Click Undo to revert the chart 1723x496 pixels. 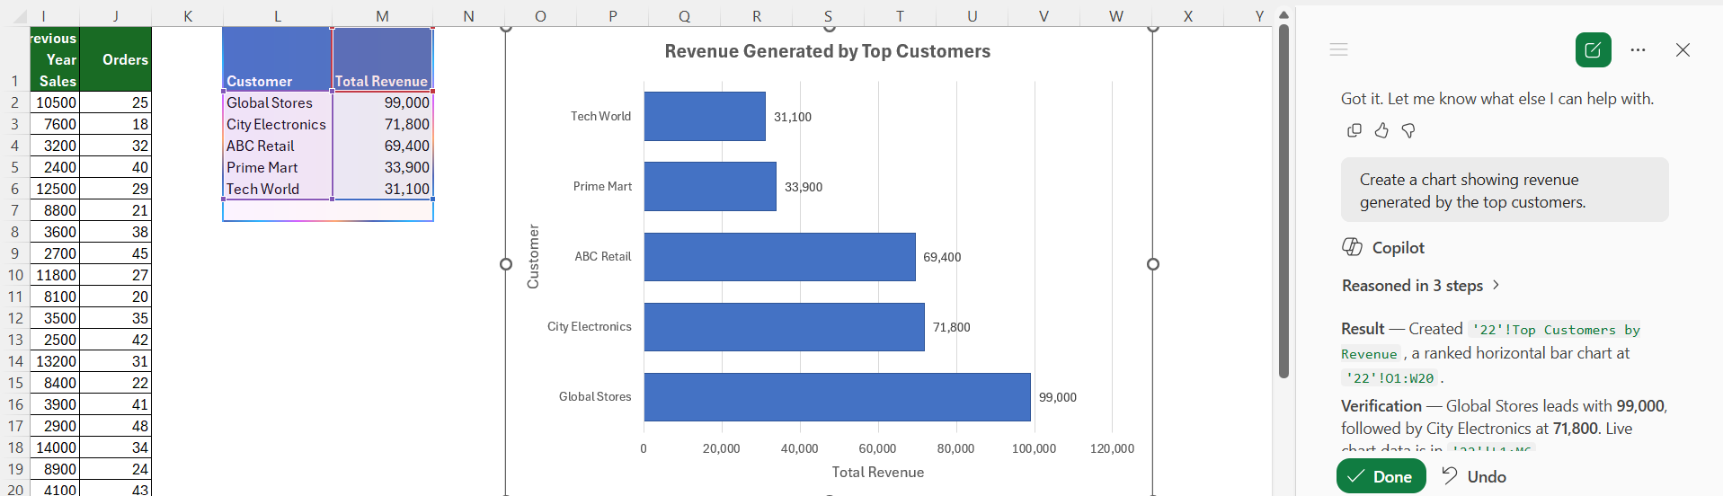(x=1474, y=476)
